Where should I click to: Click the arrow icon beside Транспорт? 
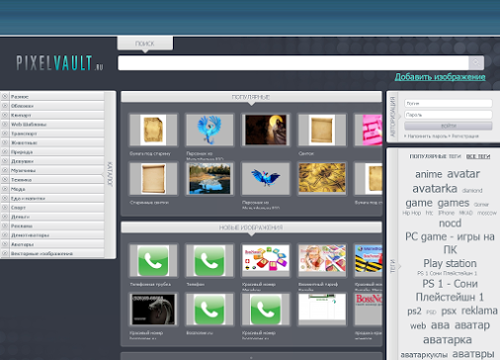click(5, 134)
